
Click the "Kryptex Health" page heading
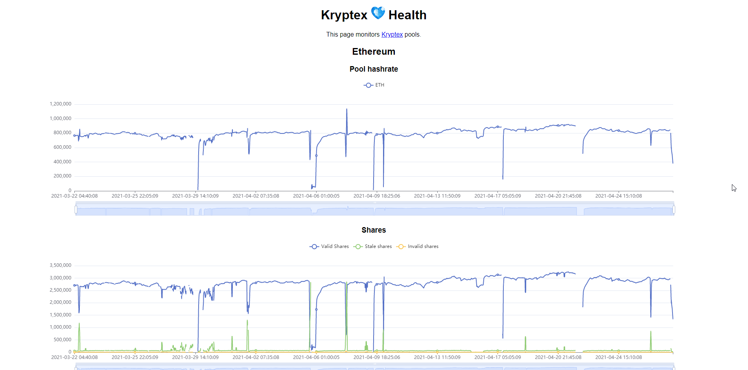pyautogui.click(x=374, y=15)
